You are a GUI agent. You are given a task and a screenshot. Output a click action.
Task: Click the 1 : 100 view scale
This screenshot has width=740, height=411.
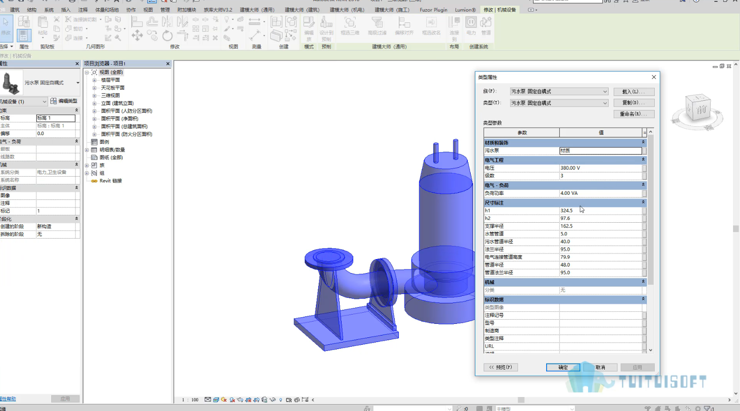tap(190, 400)
